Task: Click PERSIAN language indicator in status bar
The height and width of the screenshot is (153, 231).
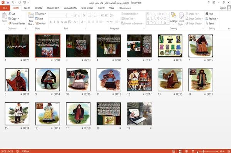Action: click(25, 151)
